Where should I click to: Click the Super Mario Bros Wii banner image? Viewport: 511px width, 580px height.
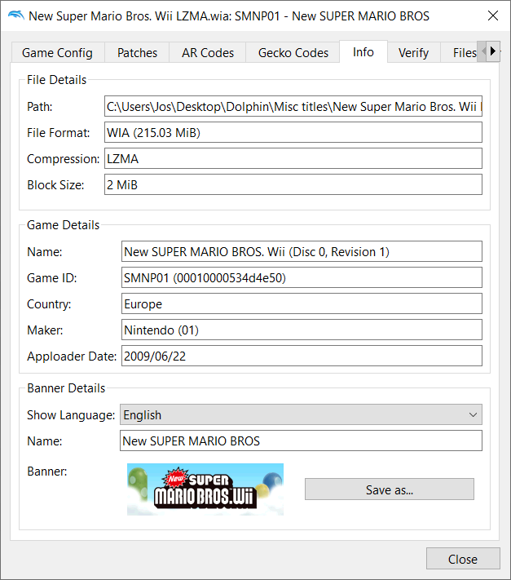205,489
